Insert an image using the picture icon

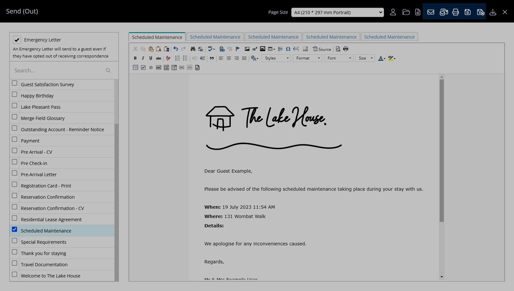[x=247, y=49]
